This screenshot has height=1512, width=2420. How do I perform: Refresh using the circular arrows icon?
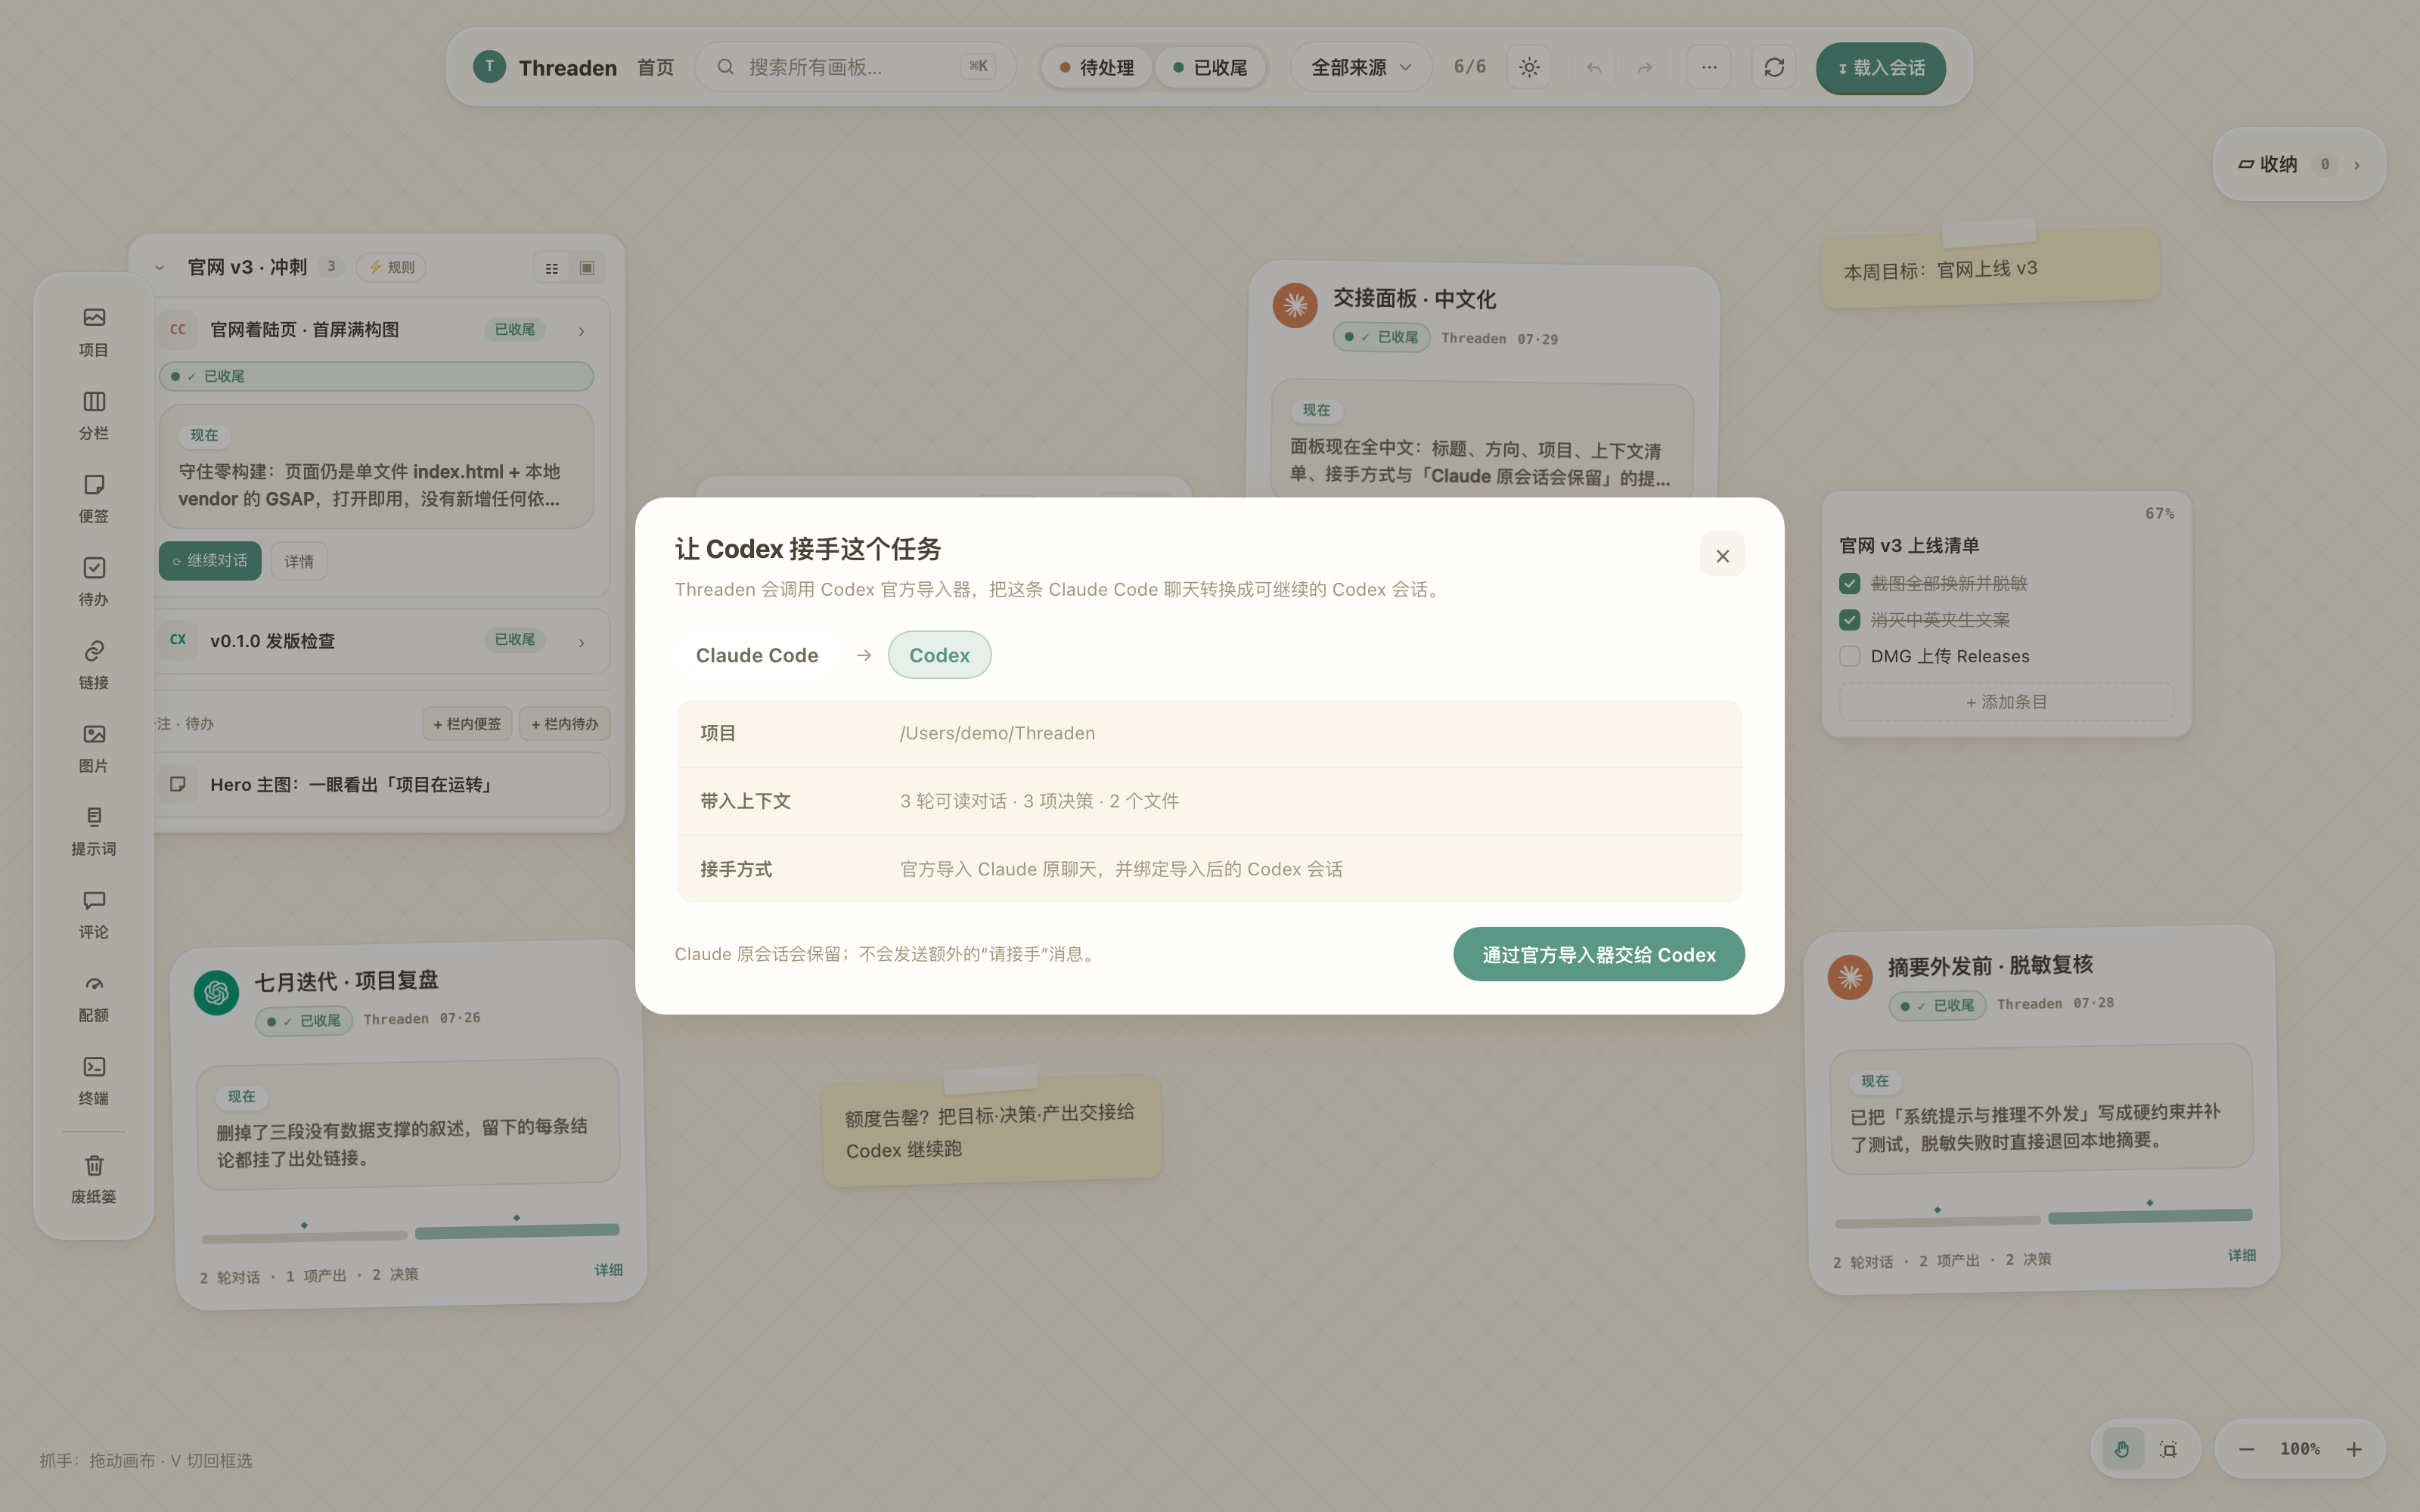[1774, 67]
